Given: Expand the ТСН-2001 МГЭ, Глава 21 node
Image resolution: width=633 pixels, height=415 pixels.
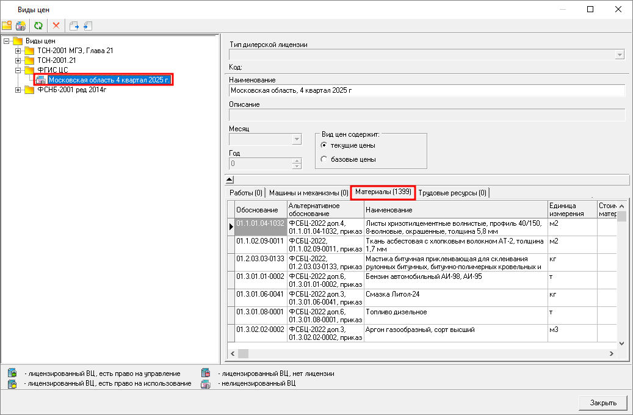Looking at the screenshot, I should (x=18, y=51).
